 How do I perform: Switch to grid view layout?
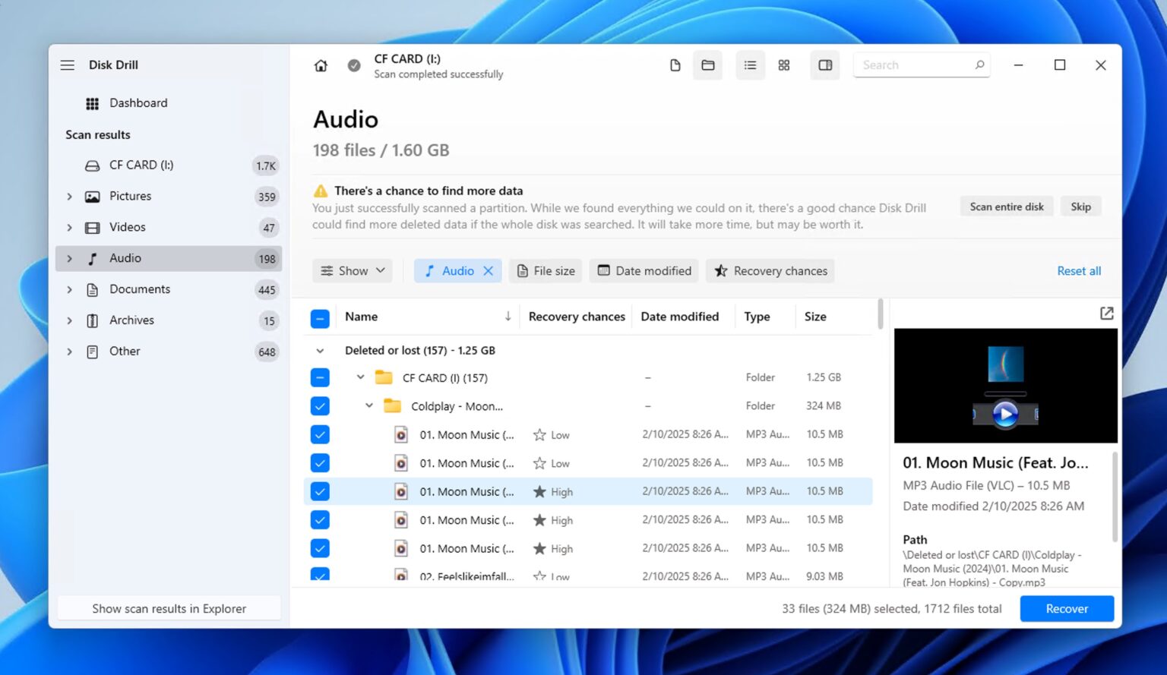pos(784,65)
